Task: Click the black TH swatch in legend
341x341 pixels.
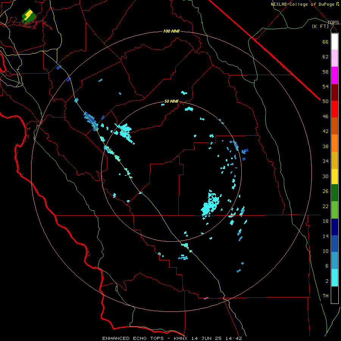Action: [x=335, y=295]
